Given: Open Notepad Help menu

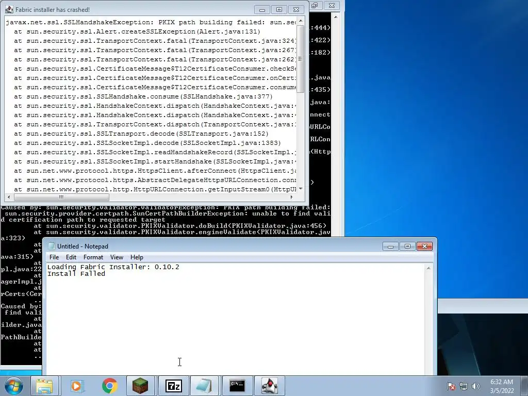Looking at the screenshot, I should pyautogui.click(x=137, y=257).
